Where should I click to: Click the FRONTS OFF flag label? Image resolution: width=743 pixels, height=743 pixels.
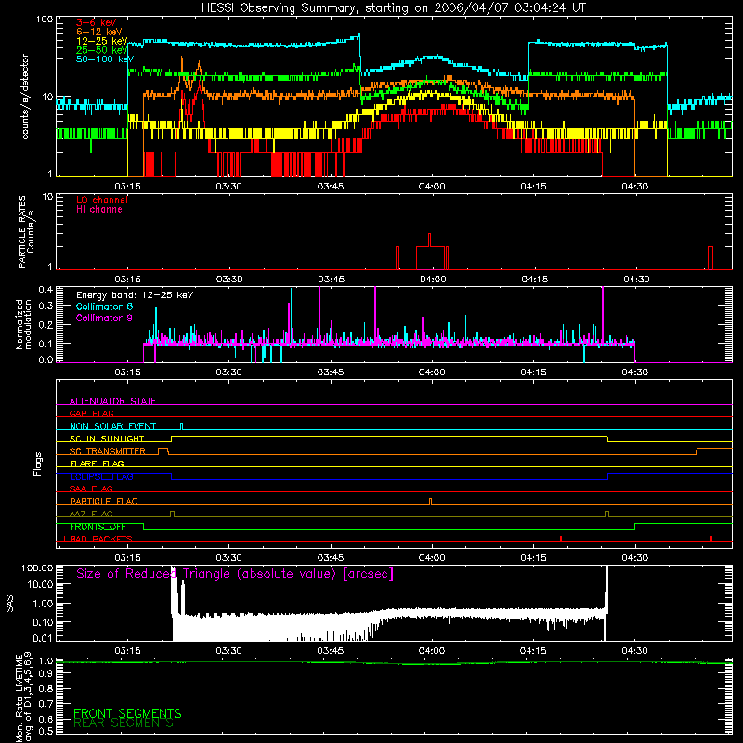(98, 527)
